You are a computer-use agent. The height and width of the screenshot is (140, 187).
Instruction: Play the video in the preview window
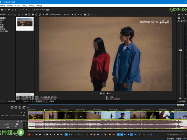pos(101,93)
